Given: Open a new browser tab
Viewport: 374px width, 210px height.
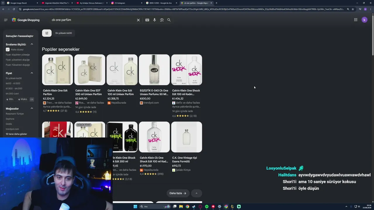Looking at the screenshot, I should click(217, 3).
